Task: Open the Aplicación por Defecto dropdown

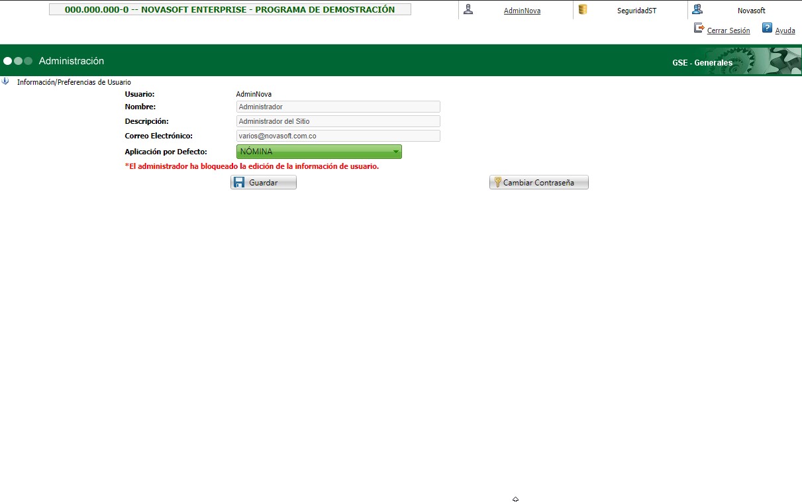Action: pyautogui.click(x=319, y=152)
